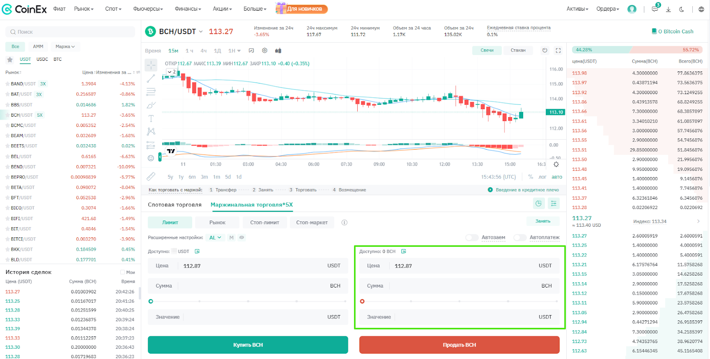Click transfer icon next to available BCH
710x359 pixels.
pos(403,251)
